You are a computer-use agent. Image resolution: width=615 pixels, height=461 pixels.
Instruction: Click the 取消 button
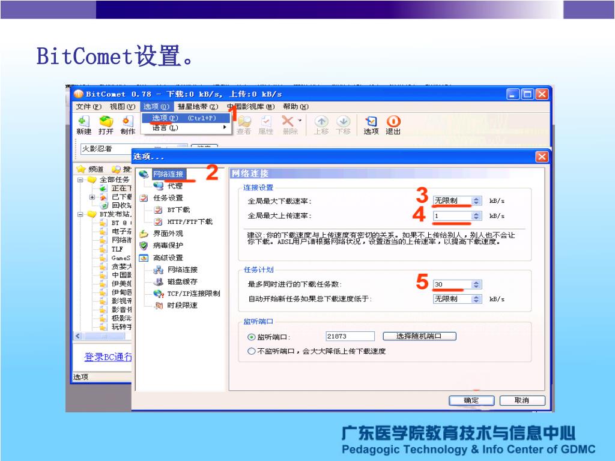pyautogui.click(x=522, y=400)
